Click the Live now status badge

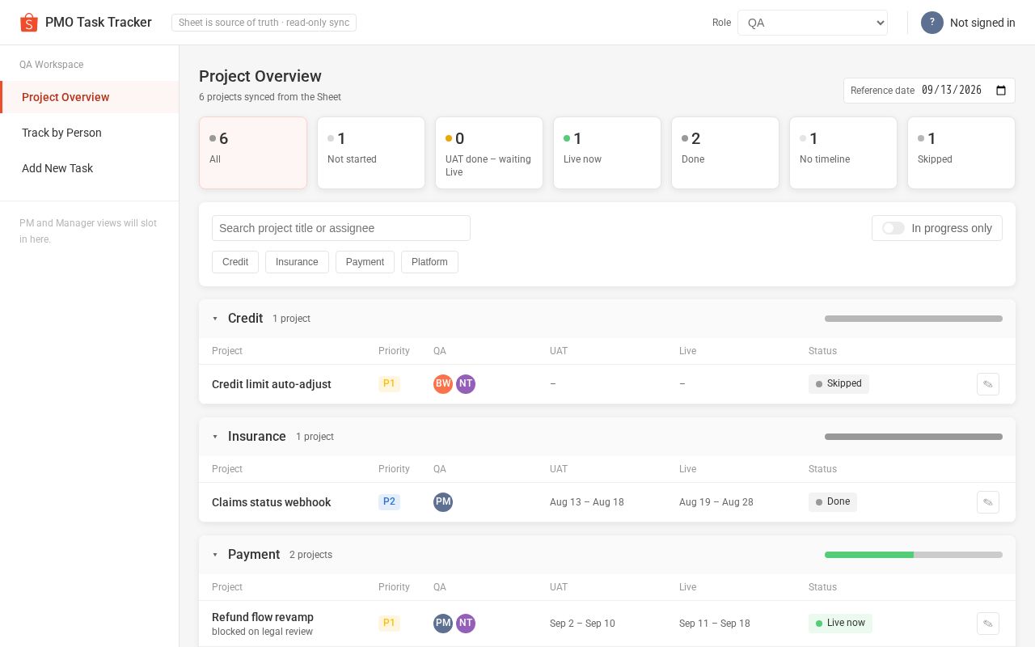click(x=840, y=623)
